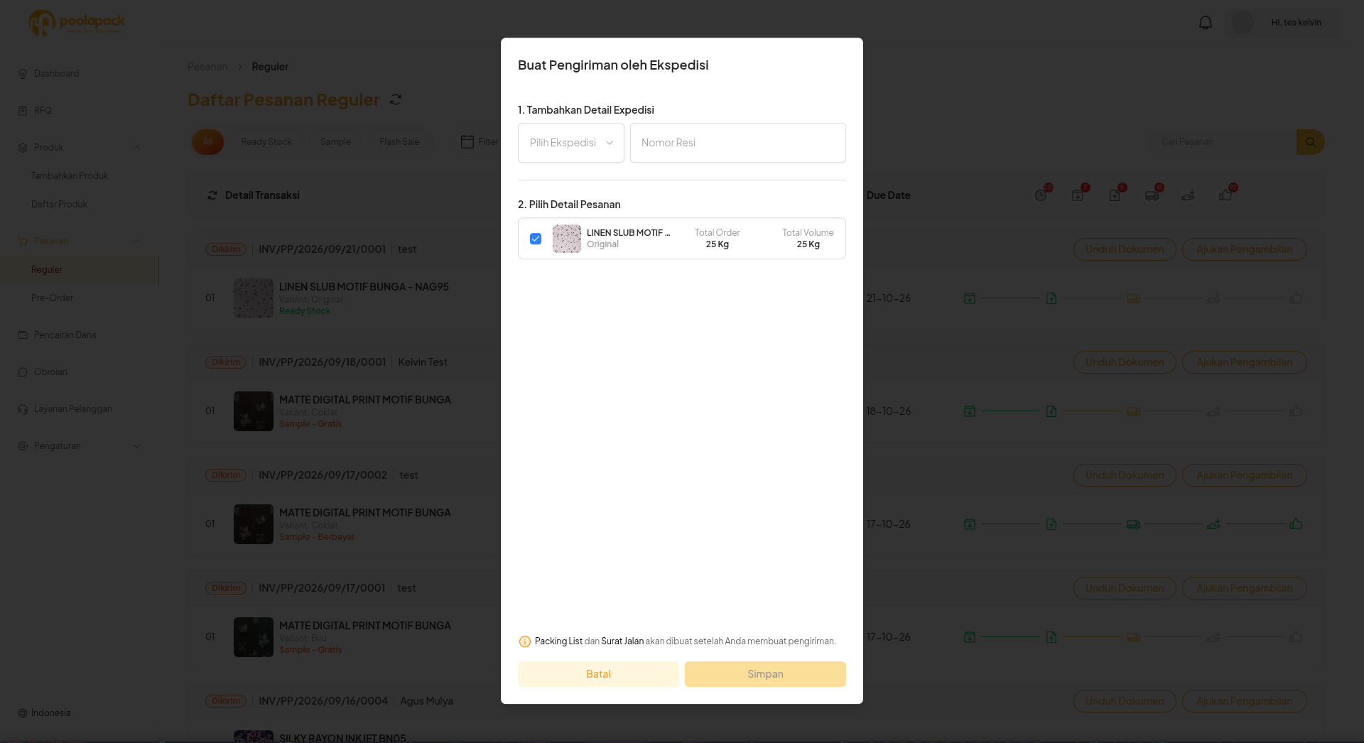Select the Ready Stock filter tab
Image resolution: width=1364 pixels, height=743 pixels.
(x=266, y=142)
